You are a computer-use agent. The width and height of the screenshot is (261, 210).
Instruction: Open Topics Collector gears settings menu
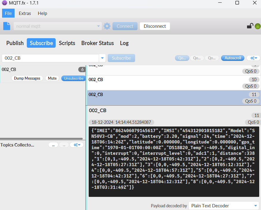[x=77, y=145]
